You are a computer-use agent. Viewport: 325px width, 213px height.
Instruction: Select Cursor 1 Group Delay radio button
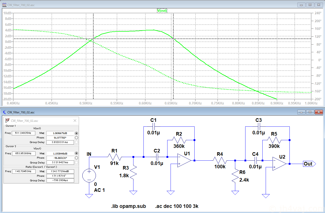pyautogui.click(x=76, y=142)
